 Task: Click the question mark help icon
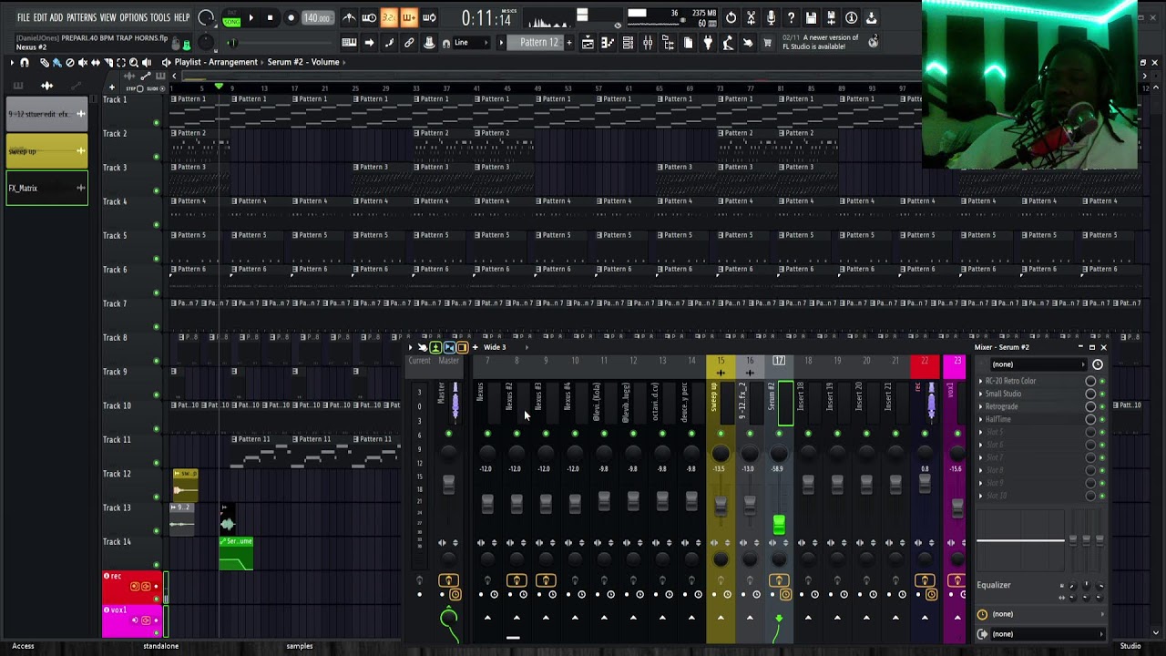pos(791,17)
